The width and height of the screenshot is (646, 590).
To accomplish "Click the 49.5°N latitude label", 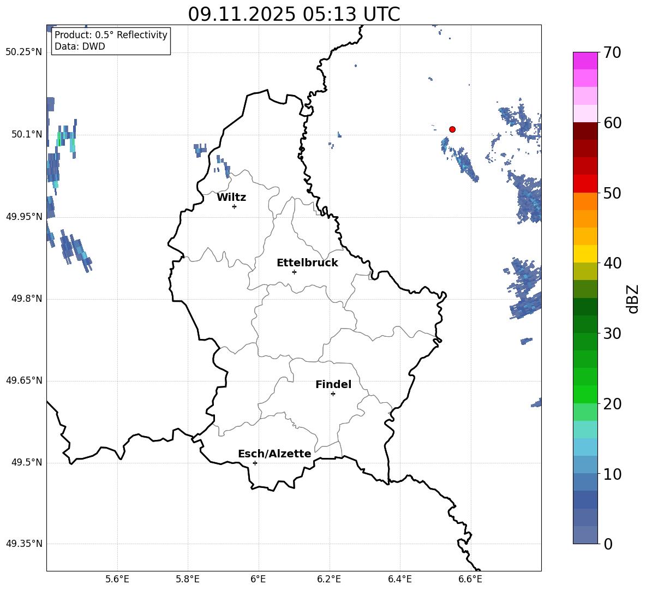I will pos(27,462).
